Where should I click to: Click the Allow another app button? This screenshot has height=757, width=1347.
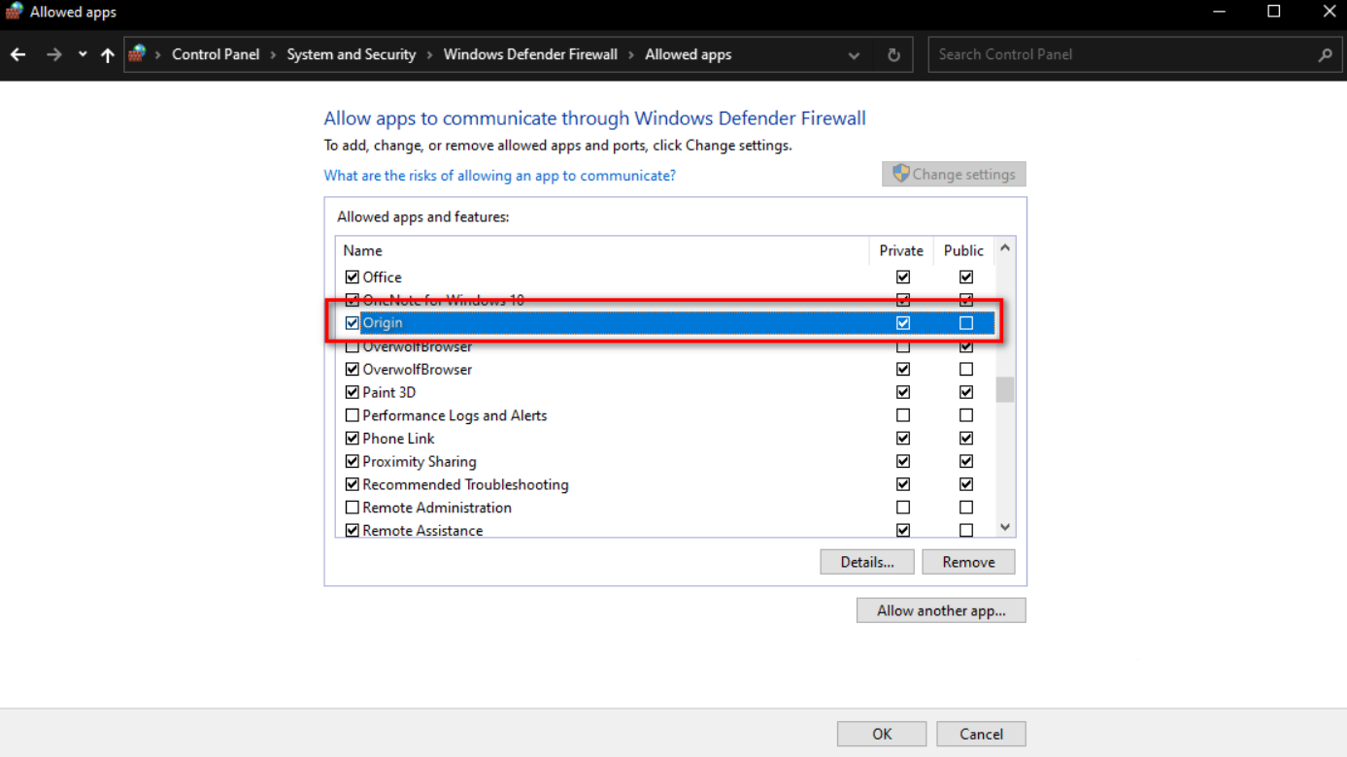[x=939, y=609]
